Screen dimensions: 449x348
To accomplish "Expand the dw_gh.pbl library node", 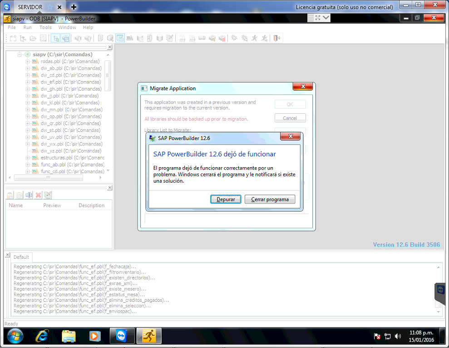I will click(28, 89).
